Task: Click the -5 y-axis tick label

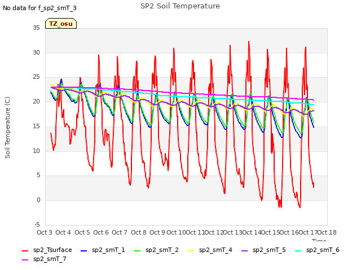Action: coord(37,224)
